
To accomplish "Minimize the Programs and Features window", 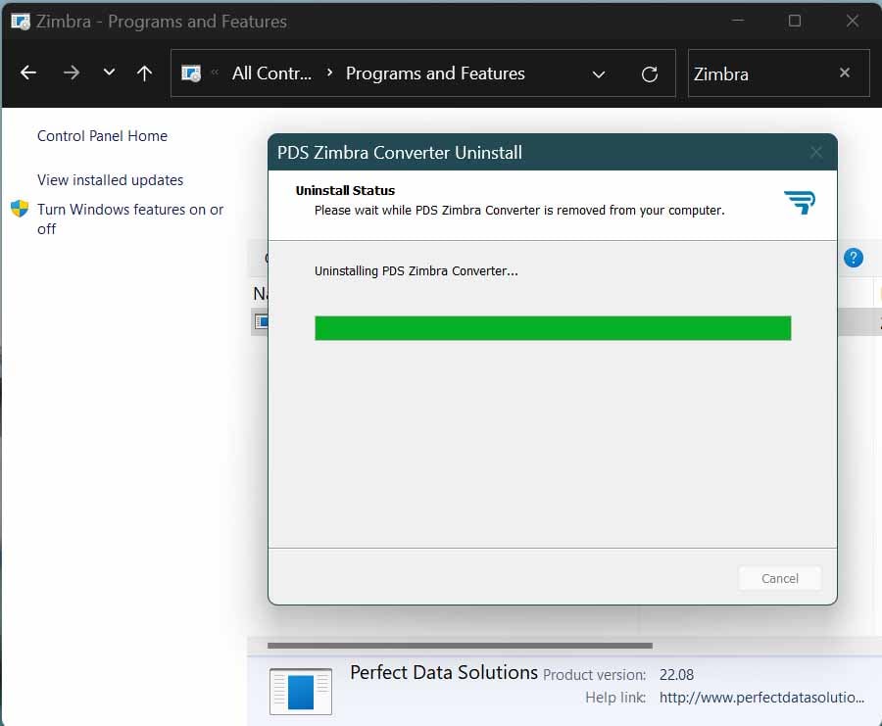I will (x=738, y=21).
